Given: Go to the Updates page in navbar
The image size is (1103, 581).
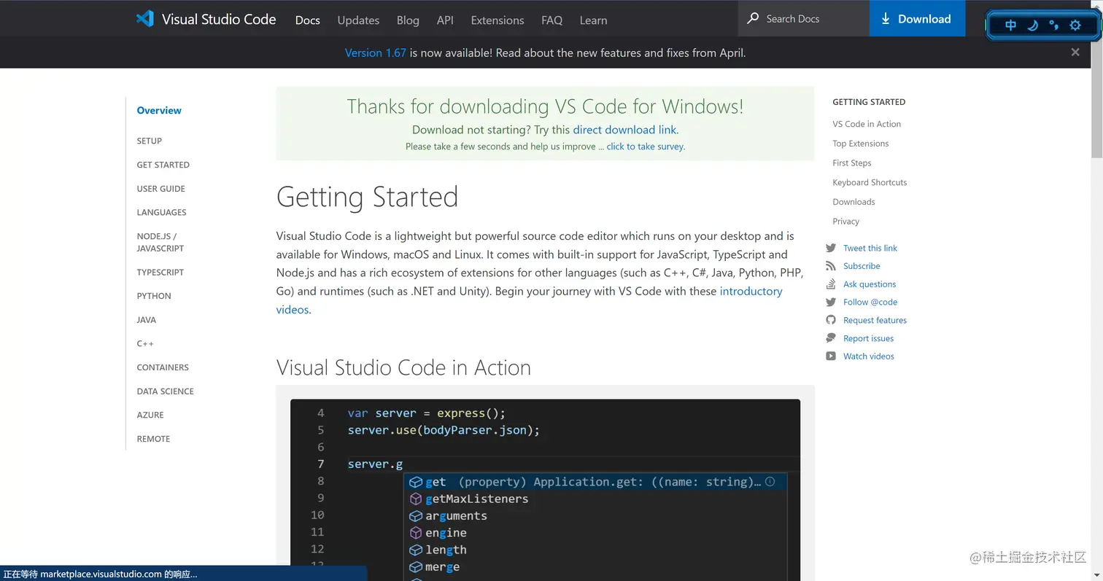Looking at the screenshot, I should (358, 20).
